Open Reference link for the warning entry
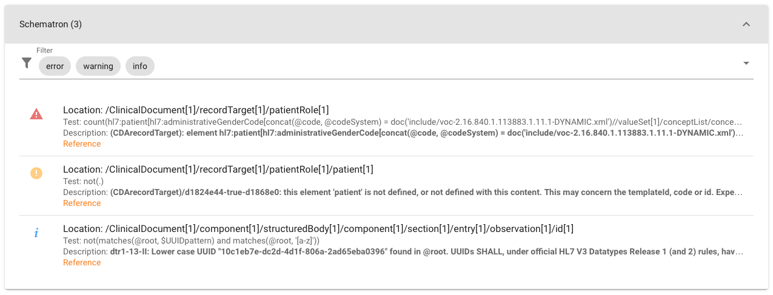 pyautogui.click(x=82, y=203)
